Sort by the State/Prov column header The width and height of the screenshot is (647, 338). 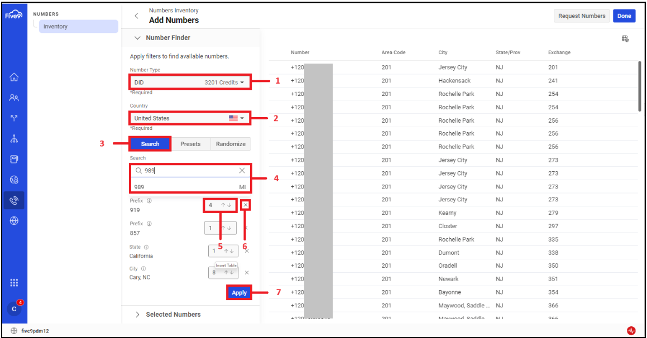click(x=508, y=52)
